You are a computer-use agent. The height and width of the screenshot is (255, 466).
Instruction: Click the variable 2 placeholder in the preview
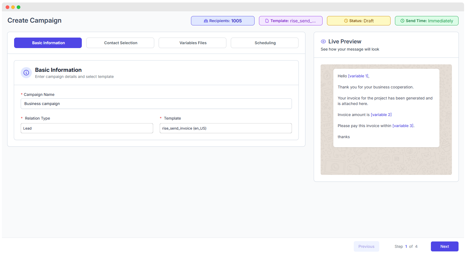381,115
